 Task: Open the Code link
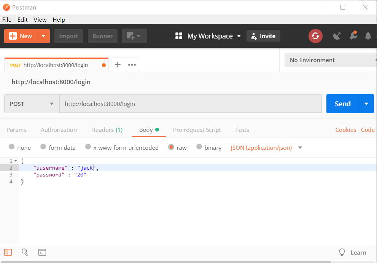(x=367, y=130)
